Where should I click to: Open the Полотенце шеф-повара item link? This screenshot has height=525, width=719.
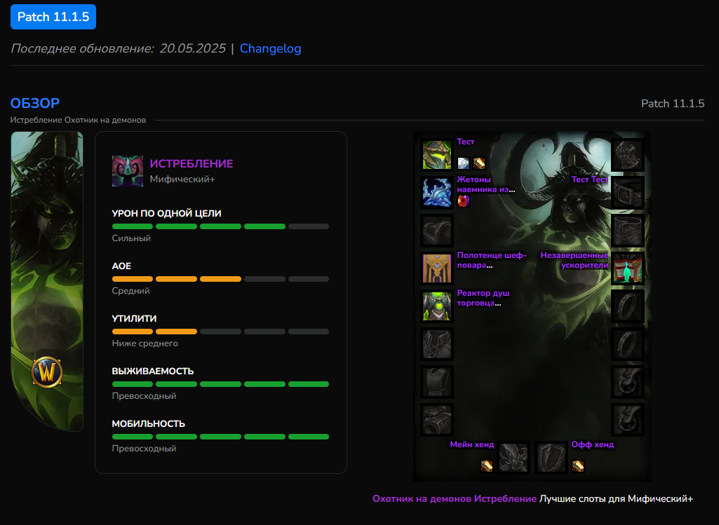(x=492, y=260)
